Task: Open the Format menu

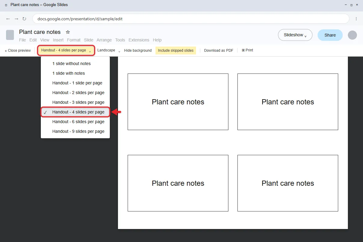Action: 74,40
